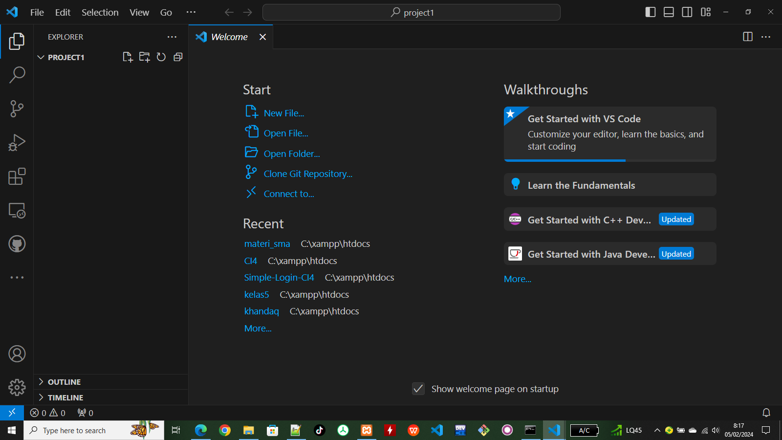Open the View menu
The height and width of the screenshot is (440, 782).
(x=139, y=12)
